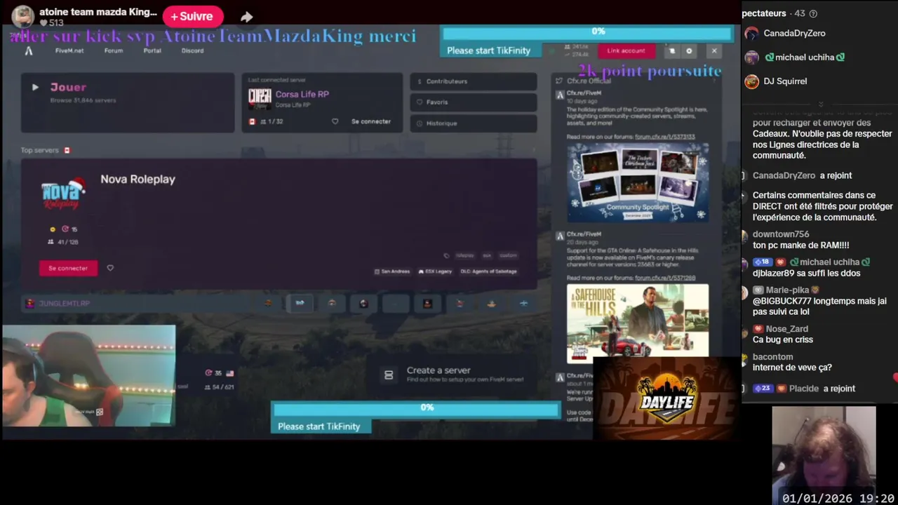Click the top 0% TikFinity progress bar
898x505 pixels.
pos(588,32)
